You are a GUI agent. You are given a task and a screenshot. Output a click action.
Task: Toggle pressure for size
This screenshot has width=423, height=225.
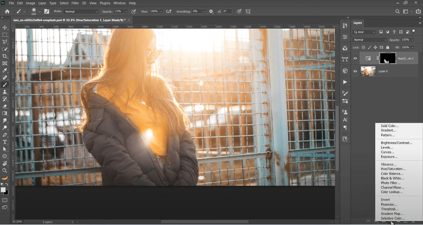click(239, 11)
